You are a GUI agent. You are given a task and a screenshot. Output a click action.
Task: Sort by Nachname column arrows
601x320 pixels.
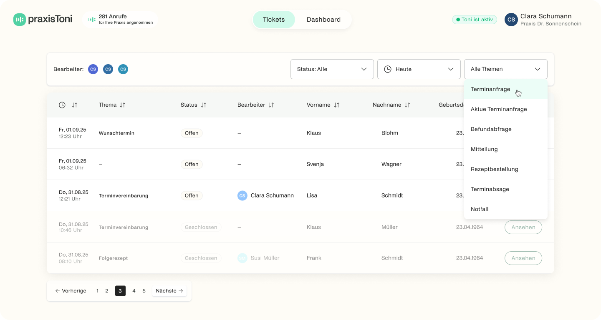tap(407, 105)
